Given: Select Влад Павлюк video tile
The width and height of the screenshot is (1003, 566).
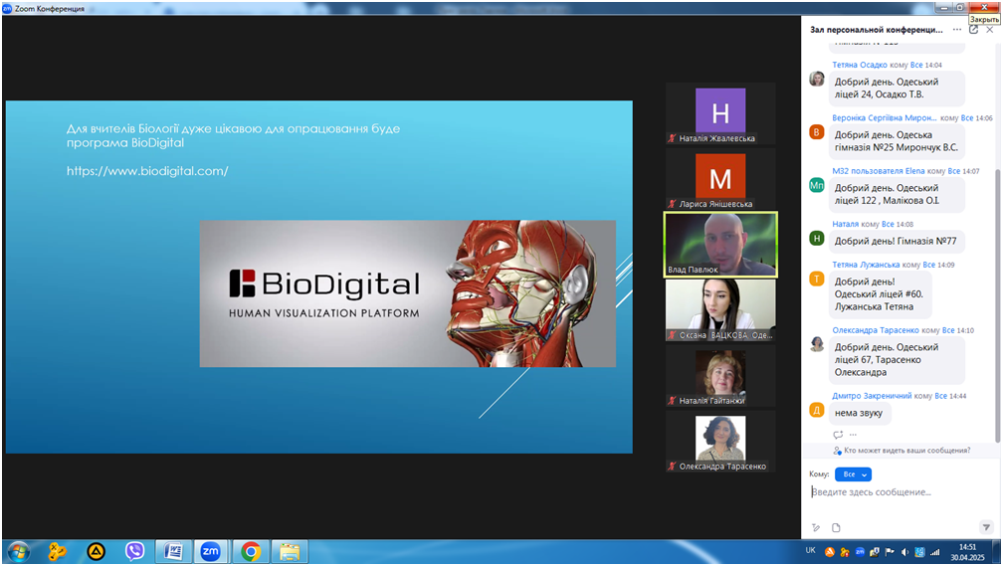Looking at the screenshot, I should point(720,245).
